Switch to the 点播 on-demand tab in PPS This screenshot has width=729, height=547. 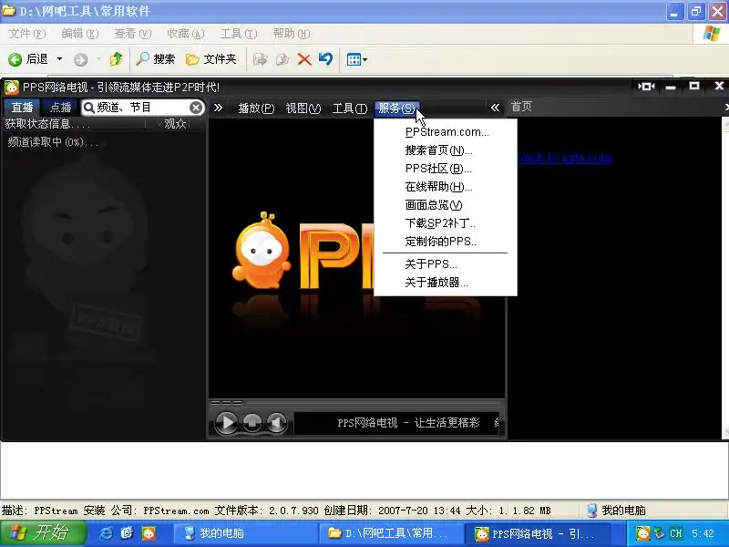point(60,108)
